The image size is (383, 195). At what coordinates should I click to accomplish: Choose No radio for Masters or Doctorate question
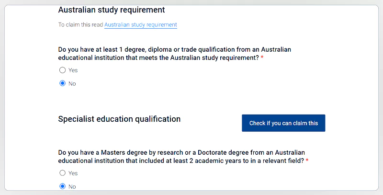(x=62, y=186)
